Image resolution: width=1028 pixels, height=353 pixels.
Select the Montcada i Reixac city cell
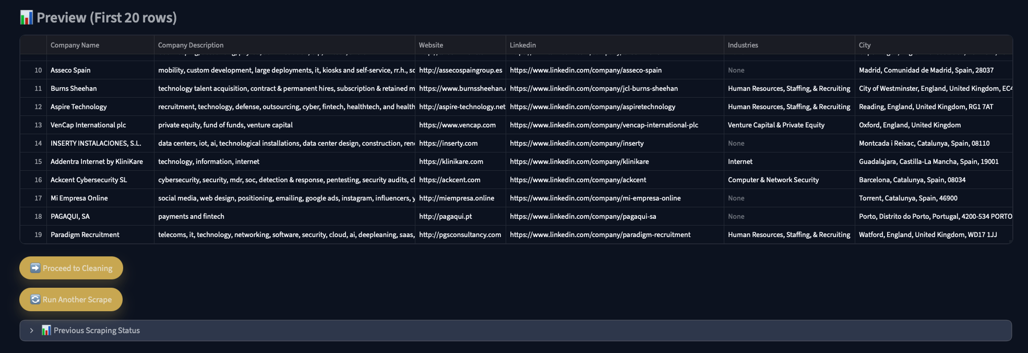(x=934, y=143)
